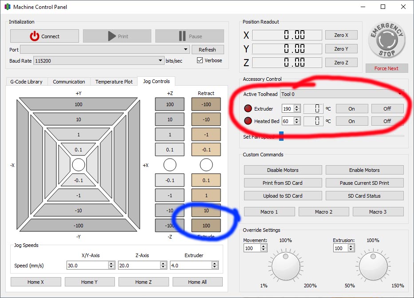The image size is (414, 298).
Task: Open the Port dropdown
Action: coord(105,49)
